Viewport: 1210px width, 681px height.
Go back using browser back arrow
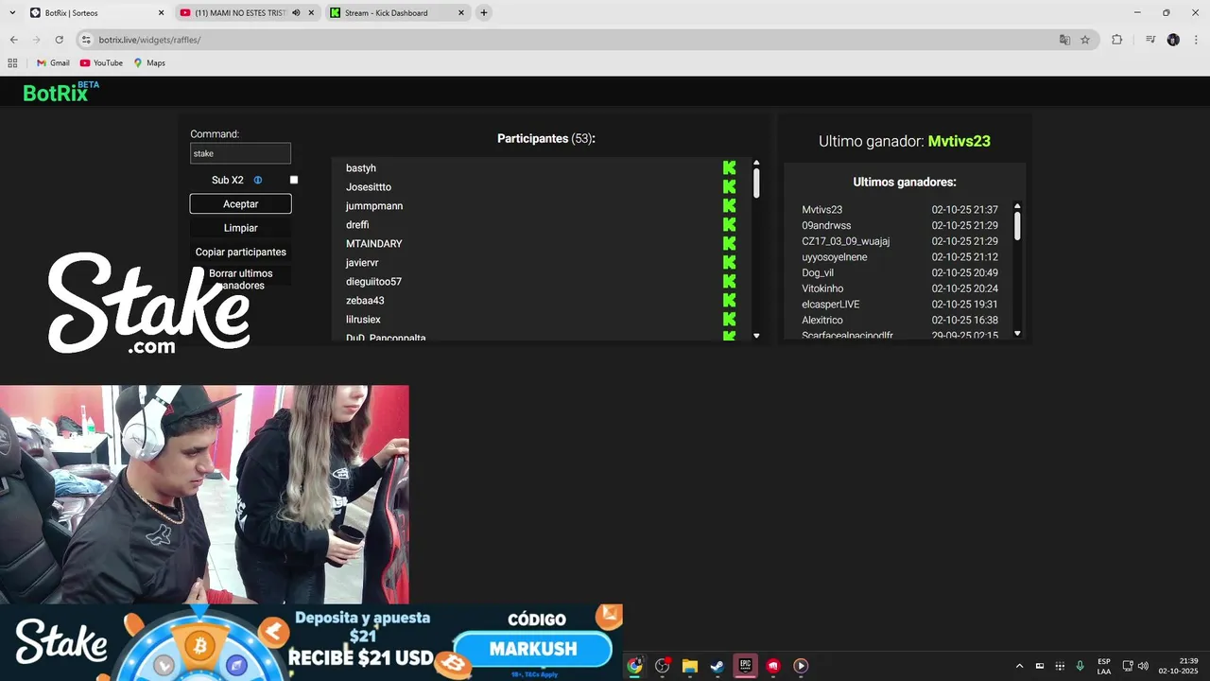click(x=13, y=40)
